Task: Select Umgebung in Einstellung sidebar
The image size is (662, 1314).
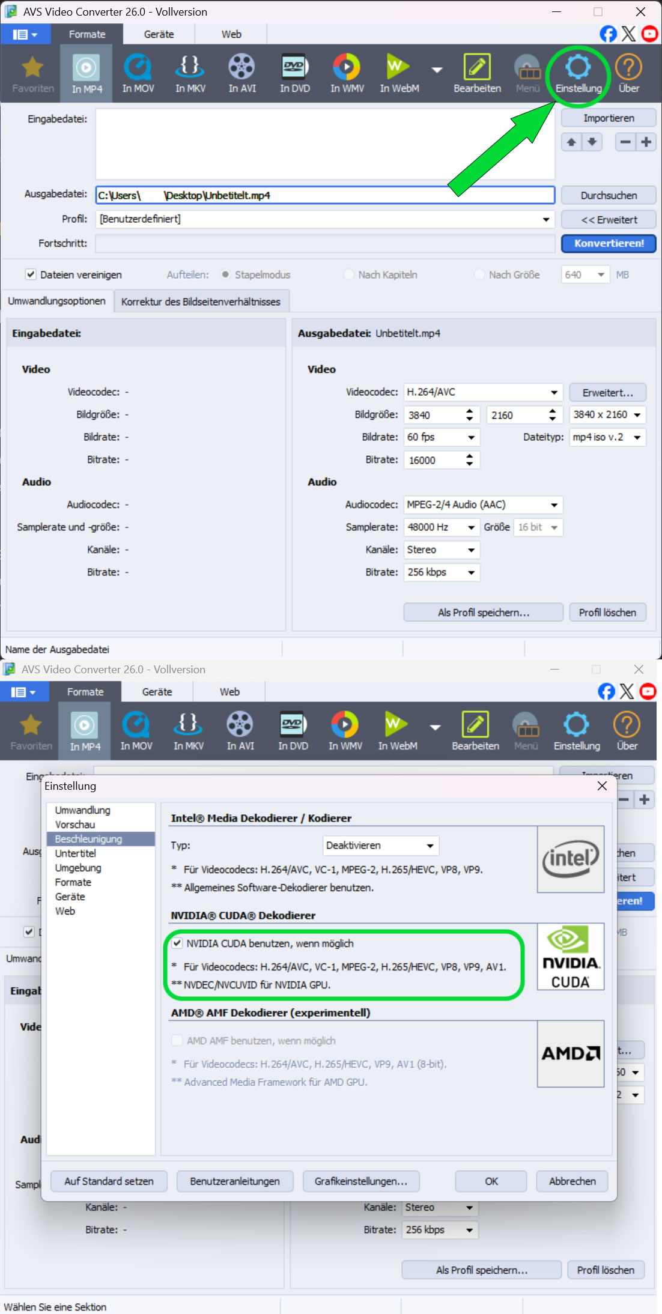Action: (78, 868)
